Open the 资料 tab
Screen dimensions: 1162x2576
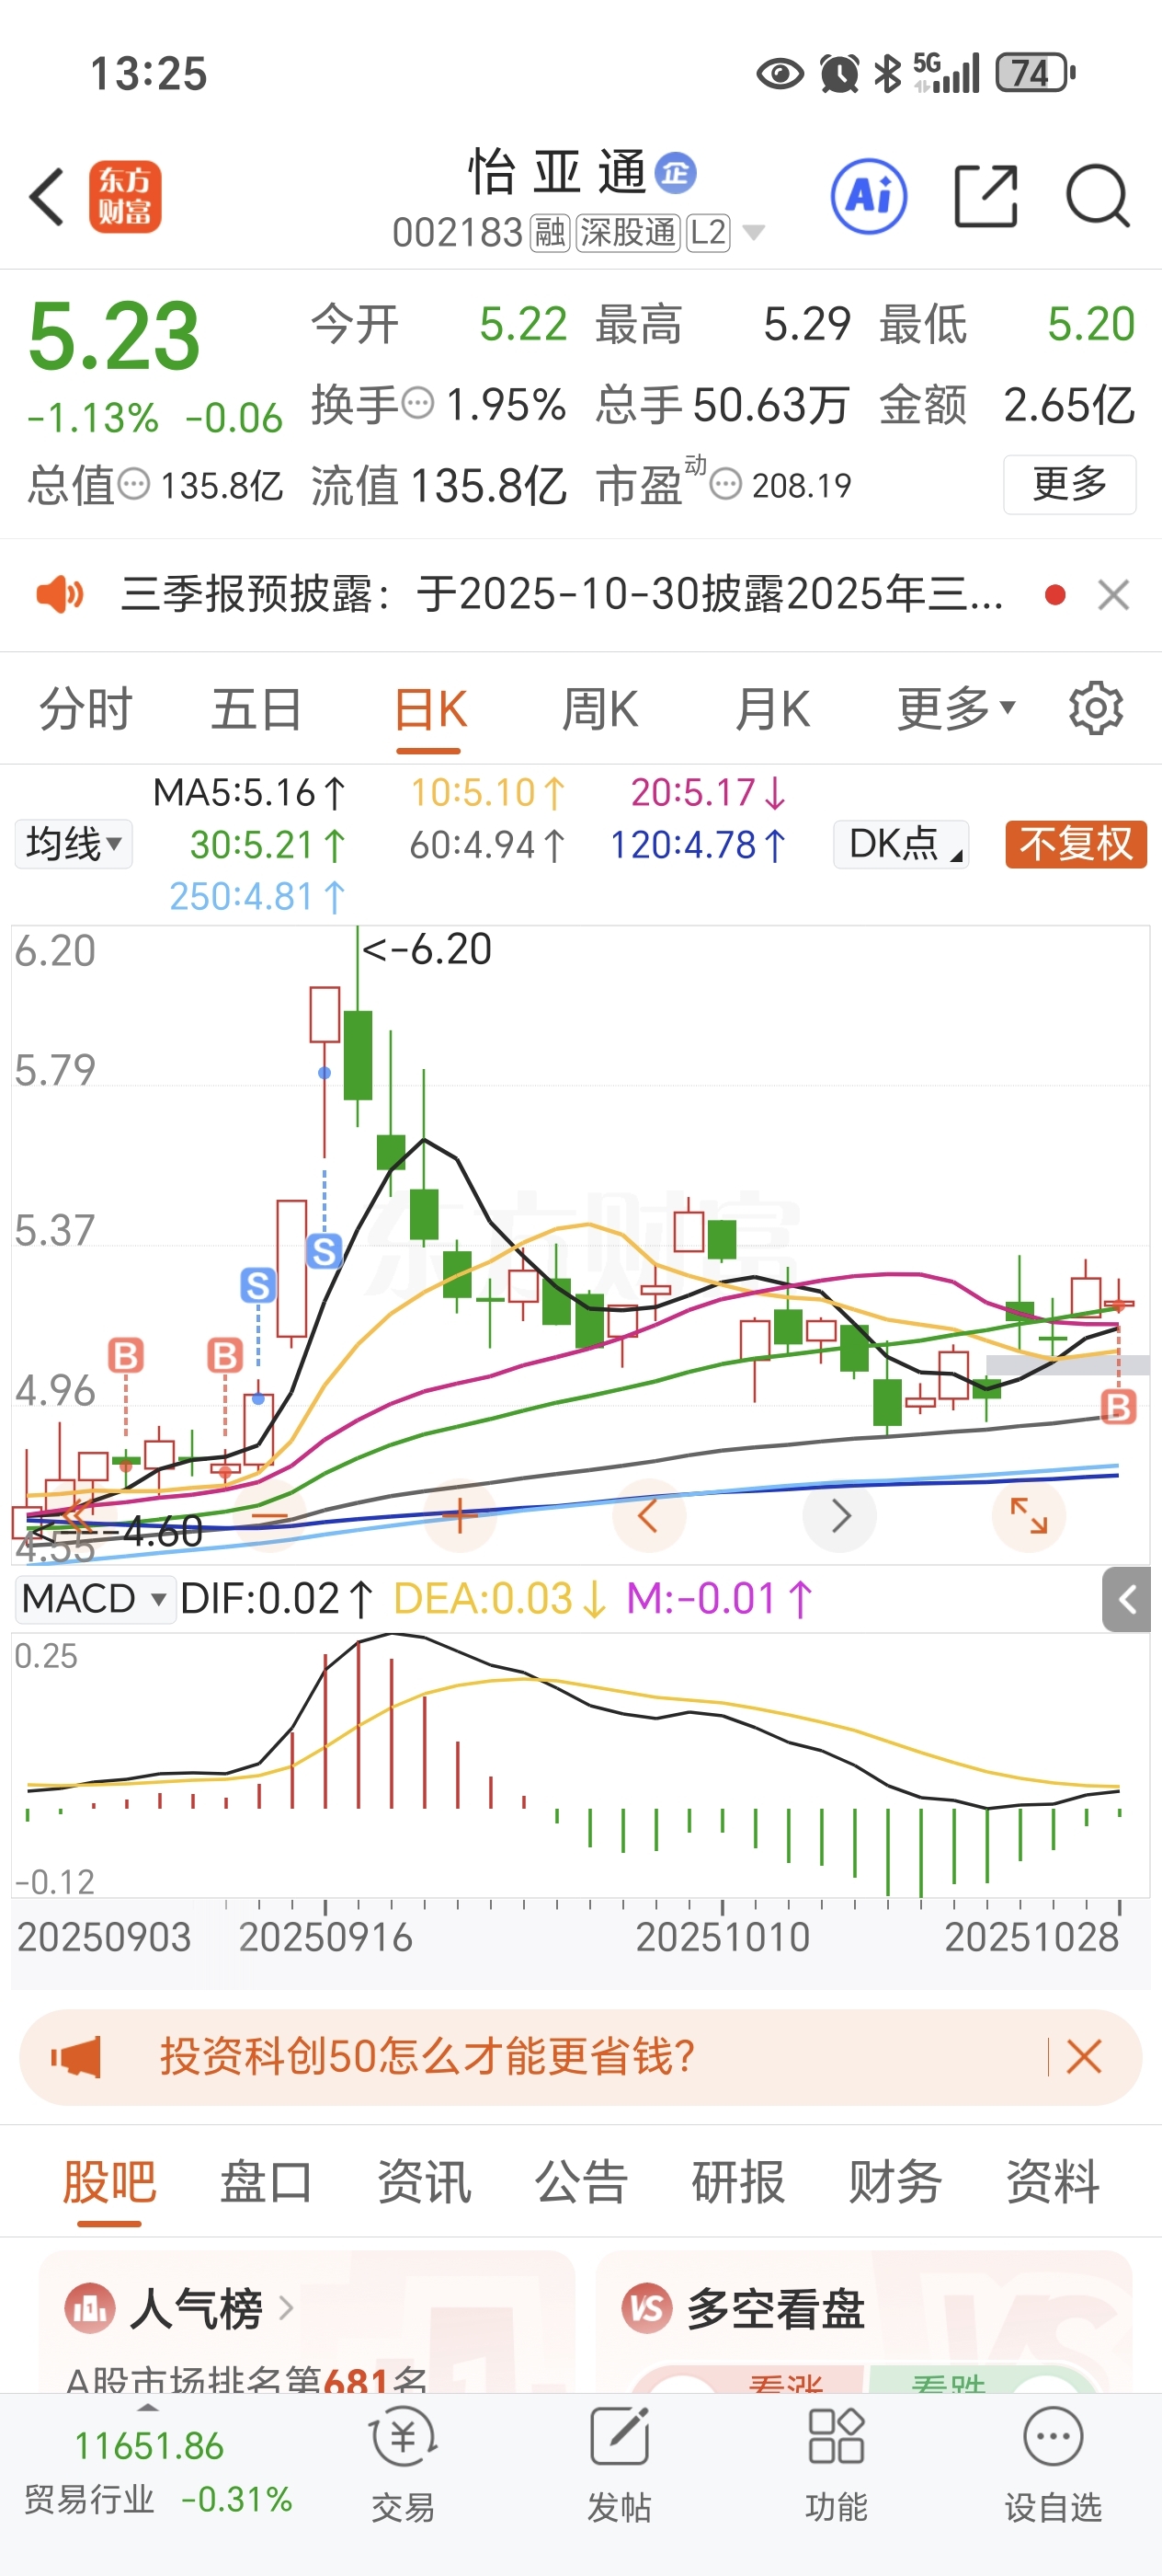click(1052, 2182)
